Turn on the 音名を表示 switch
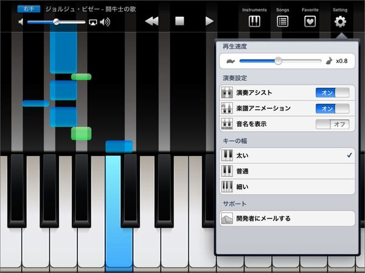Image resolution: width=365 pixels, height=273 pixels. tap(332, 124)
